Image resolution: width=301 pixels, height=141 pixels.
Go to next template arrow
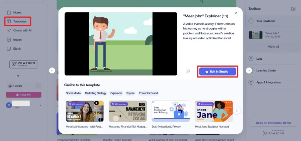click(x=249, y=70)
